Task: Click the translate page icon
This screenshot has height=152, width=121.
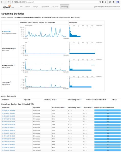Action: [103, 2]
